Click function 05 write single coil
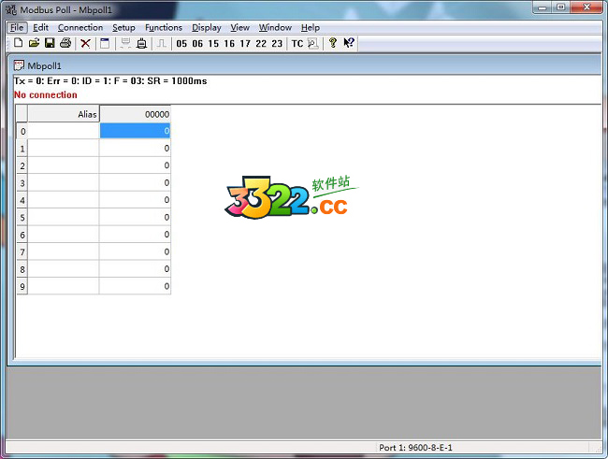Screen dimensions: 608x459 click(x=181, y=43)
